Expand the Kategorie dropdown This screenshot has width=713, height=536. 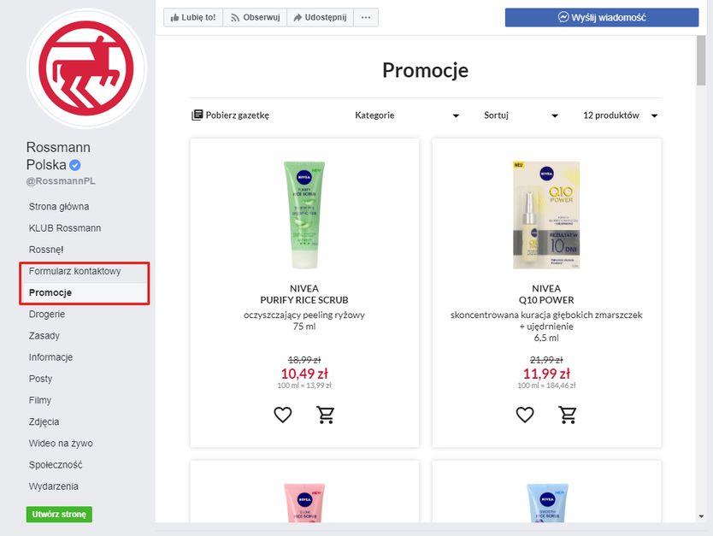tap(407, 115)
